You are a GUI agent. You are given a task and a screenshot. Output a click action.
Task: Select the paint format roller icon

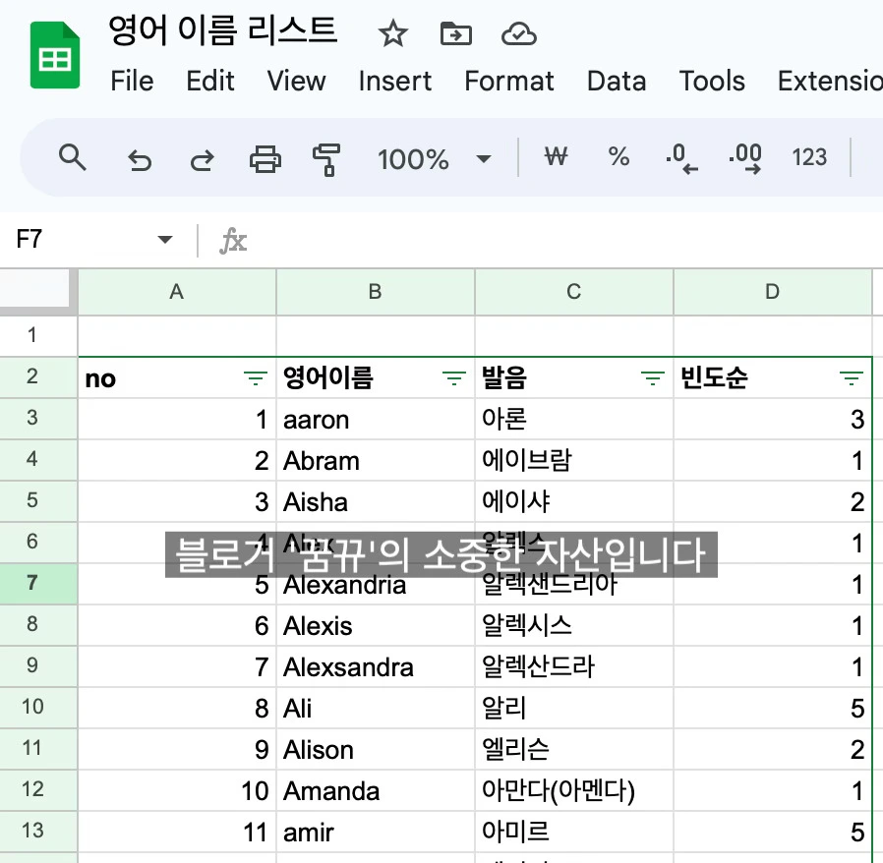tap(326, 160)
